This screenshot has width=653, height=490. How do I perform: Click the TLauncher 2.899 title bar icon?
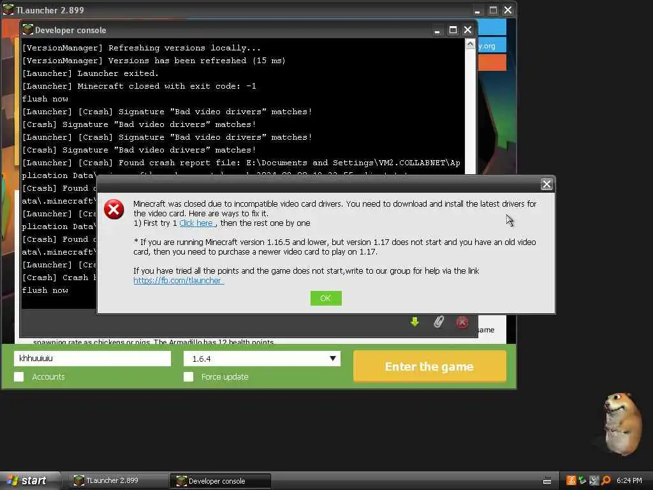(8, 10)
